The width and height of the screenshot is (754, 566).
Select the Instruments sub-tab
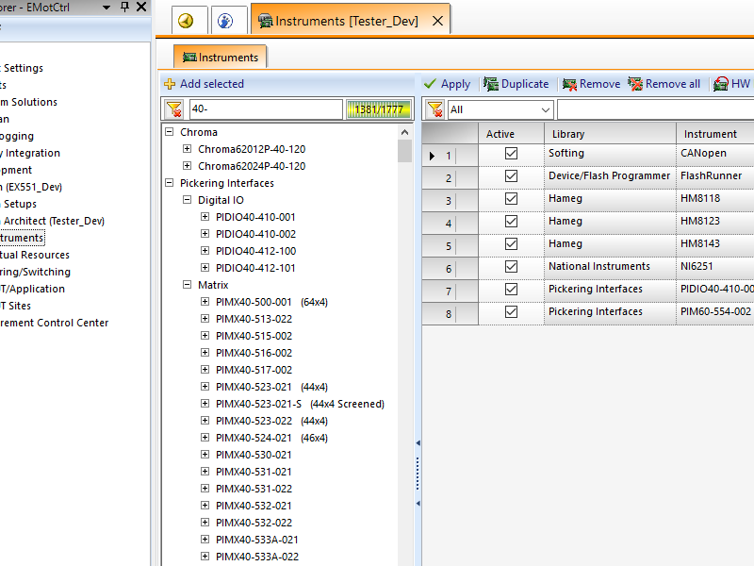coord(221,58)
